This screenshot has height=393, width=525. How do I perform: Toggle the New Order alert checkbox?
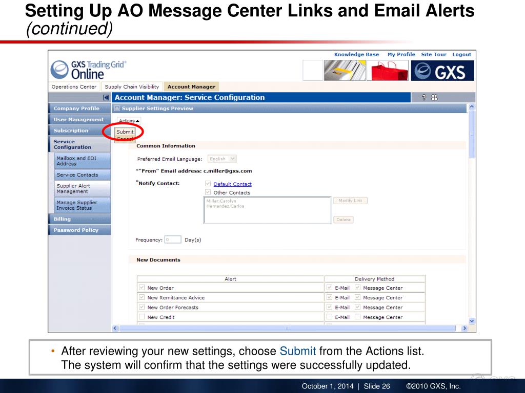coord(142,288)
